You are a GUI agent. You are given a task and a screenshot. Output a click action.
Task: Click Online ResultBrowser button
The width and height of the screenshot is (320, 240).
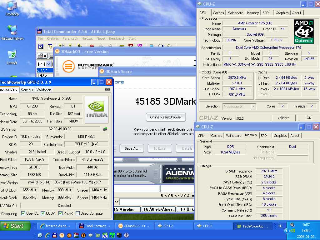click(x=166, y=117)
